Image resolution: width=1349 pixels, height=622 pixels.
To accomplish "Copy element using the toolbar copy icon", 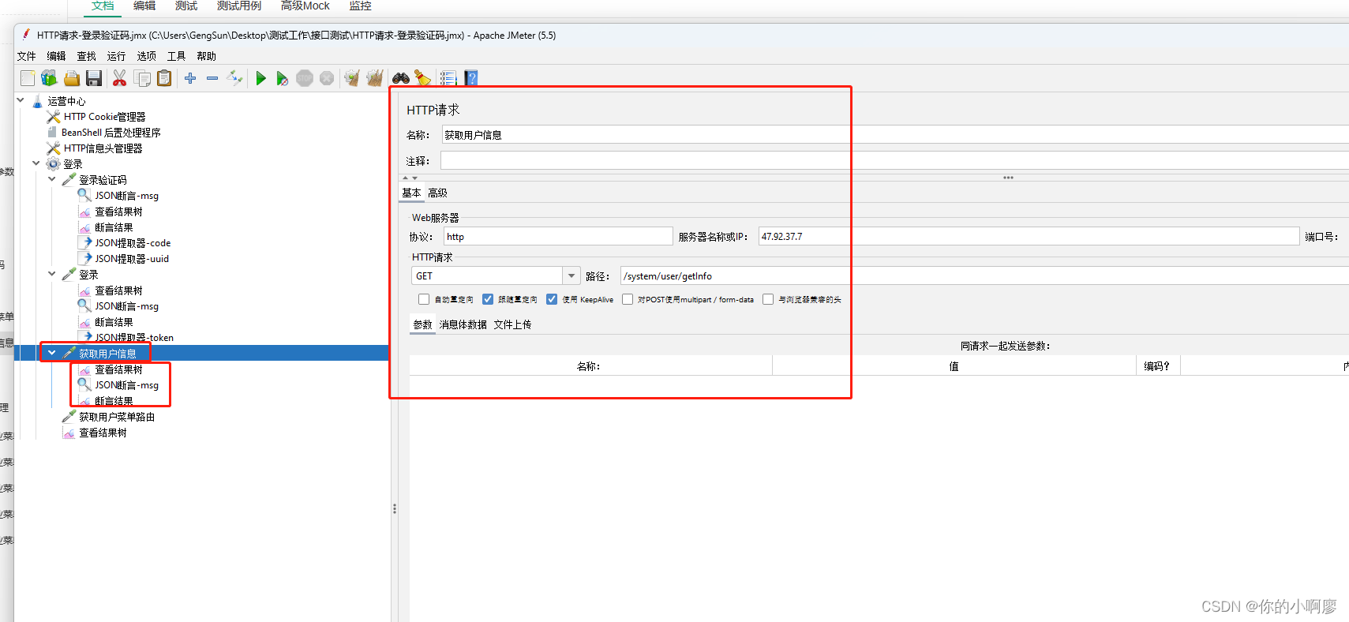I will 142,78.
